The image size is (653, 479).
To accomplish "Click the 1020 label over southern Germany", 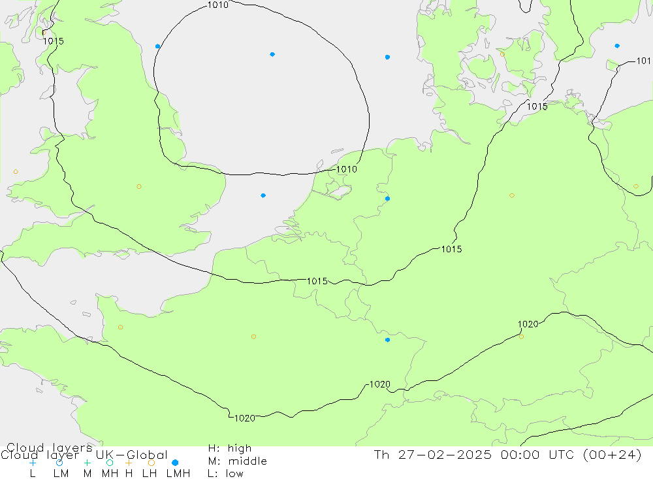I will tap(528, 324).
